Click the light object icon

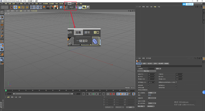(87, 7)
